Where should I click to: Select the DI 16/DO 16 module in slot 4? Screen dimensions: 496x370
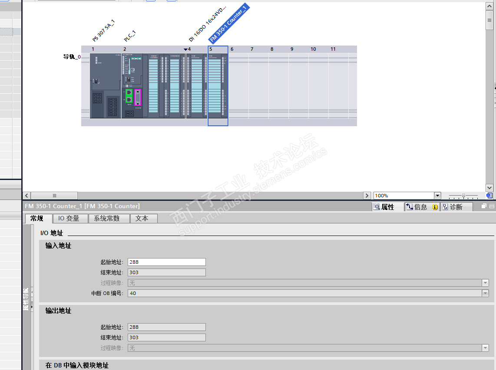tap(197, 86)
